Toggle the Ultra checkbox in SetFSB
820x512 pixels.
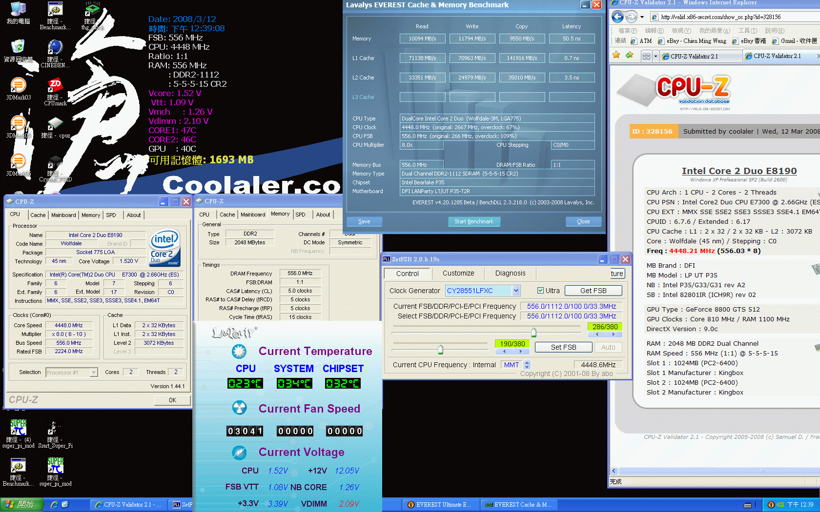(x=540, y=291)
